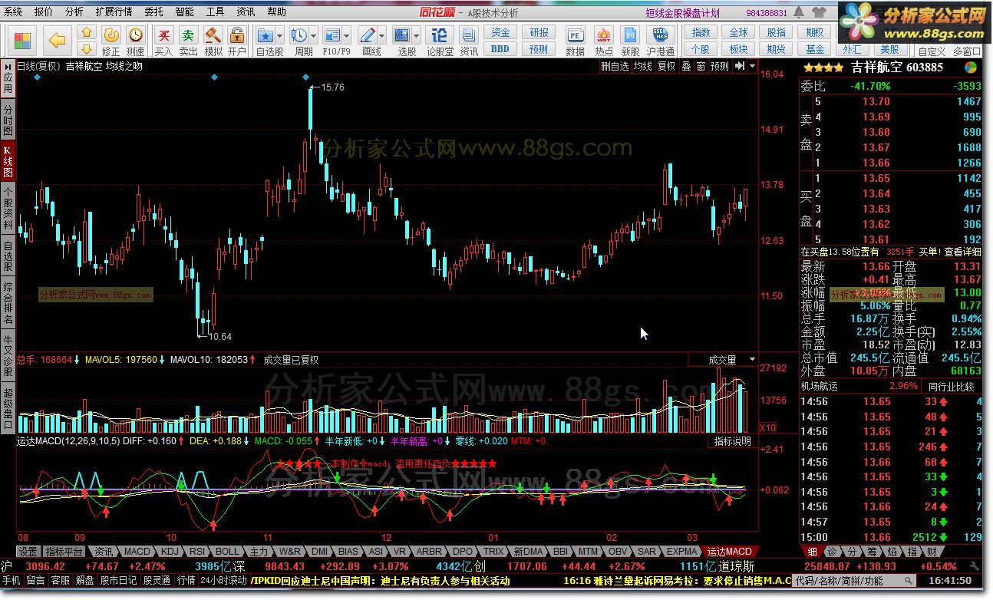Go back using the left arrow icon
993x600 pixels.
[57, 41]
